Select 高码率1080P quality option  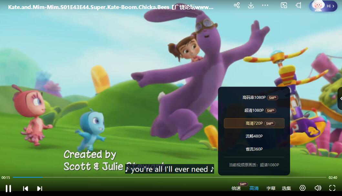(x=254, y=98)
